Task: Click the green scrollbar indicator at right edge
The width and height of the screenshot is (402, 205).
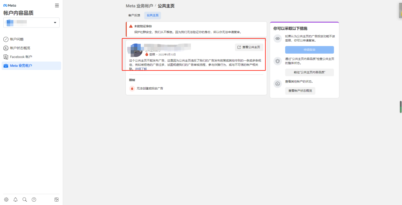Action: (401, 107)
